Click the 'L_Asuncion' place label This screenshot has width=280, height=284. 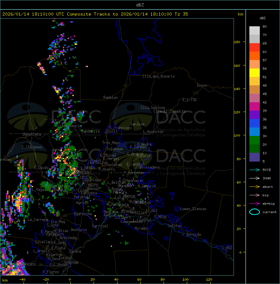click(x=153, y=132)
